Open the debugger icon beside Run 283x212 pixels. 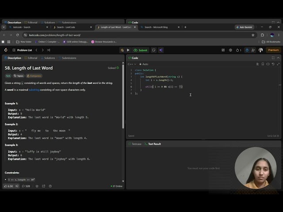coord(122,50)
